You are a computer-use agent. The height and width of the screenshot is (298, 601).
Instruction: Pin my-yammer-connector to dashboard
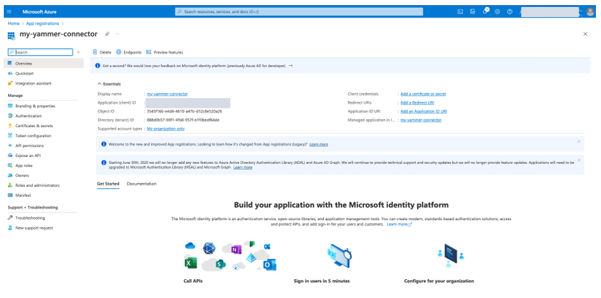107,34
